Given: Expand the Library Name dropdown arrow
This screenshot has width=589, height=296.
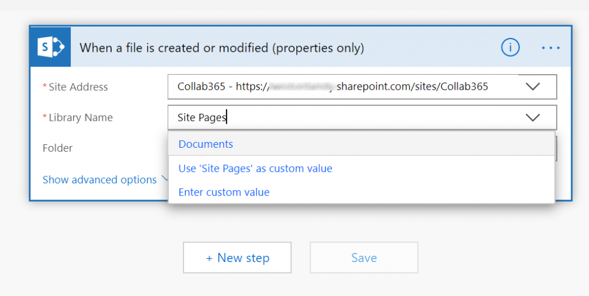Looking at the screenshot, I should pos(533,117).
